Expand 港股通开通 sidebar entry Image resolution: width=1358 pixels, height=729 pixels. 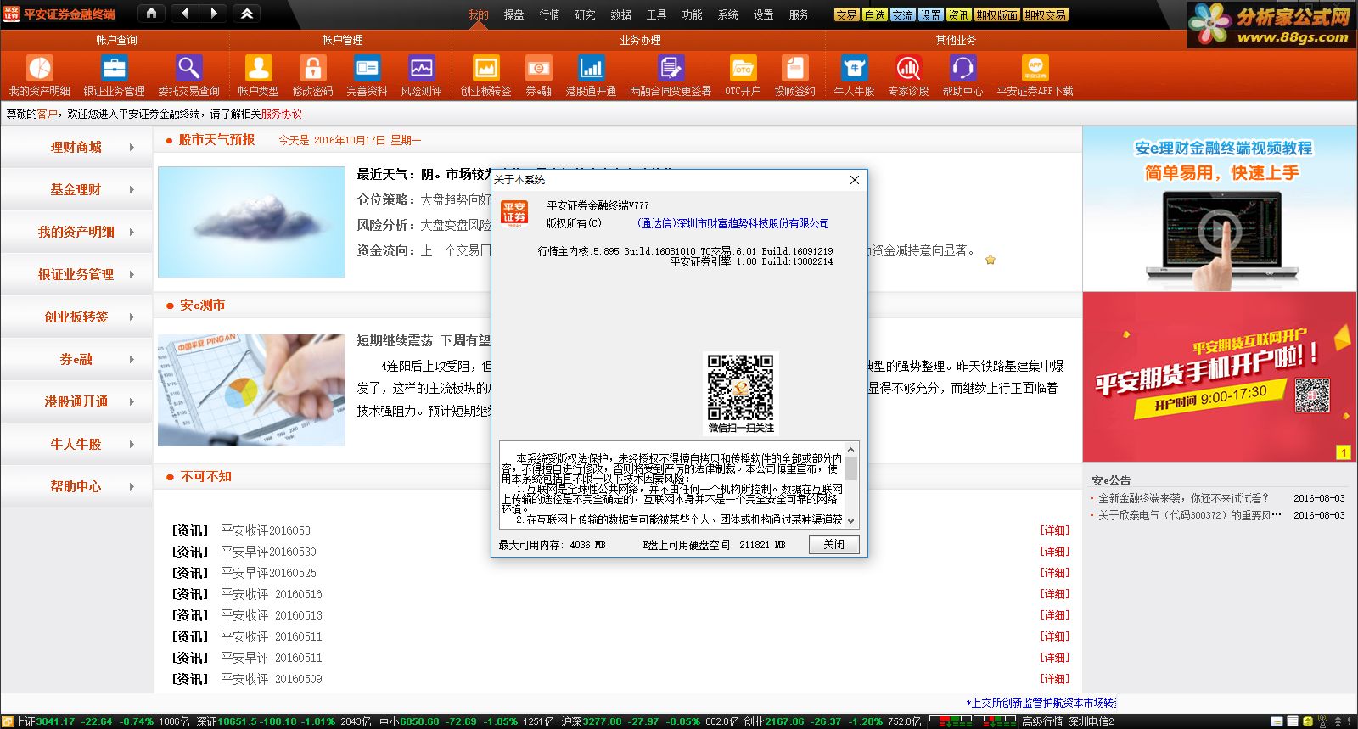point(76,401)
